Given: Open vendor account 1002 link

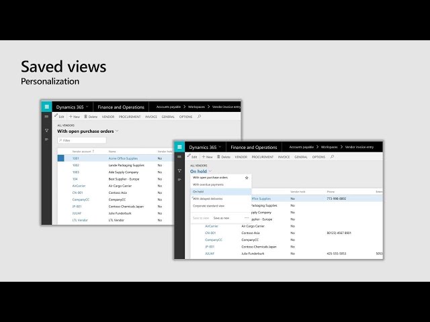Looking at the screenshot, I should coord(76,165).
